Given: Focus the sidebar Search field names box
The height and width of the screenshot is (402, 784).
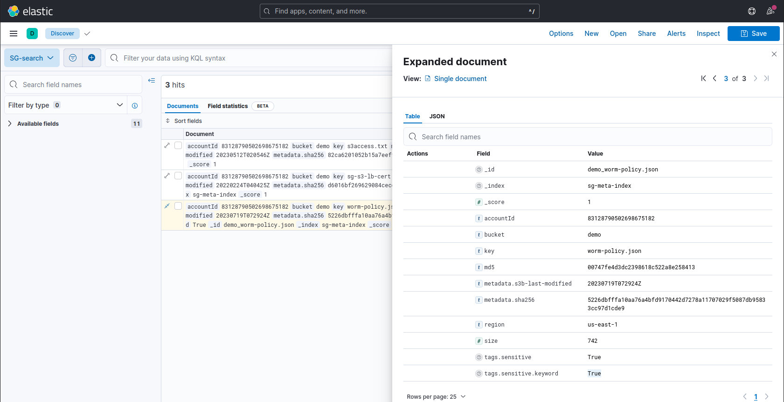Looking at the screenshot, I should [x=73, y=85].
